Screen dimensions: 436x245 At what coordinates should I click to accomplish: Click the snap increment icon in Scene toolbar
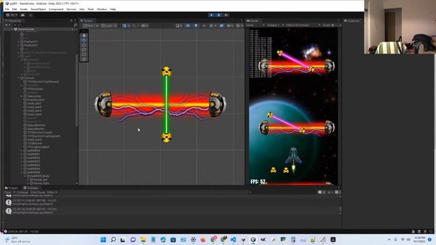(x=144, y=26)
